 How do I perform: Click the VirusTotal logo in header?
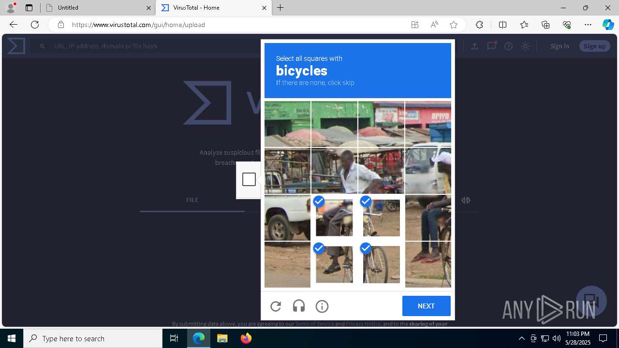16,46
